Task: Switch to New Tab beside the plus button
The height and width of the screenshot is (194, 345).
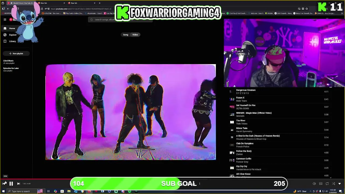Action: 81,3
